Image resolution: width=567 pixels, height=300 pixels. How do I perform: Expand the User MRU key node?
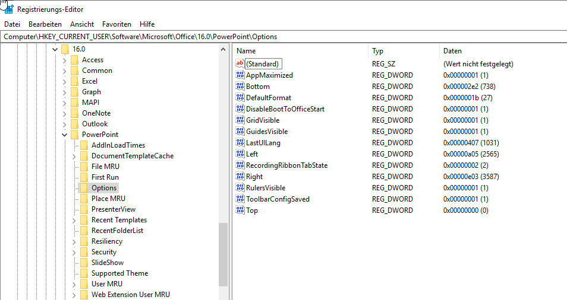74,284
